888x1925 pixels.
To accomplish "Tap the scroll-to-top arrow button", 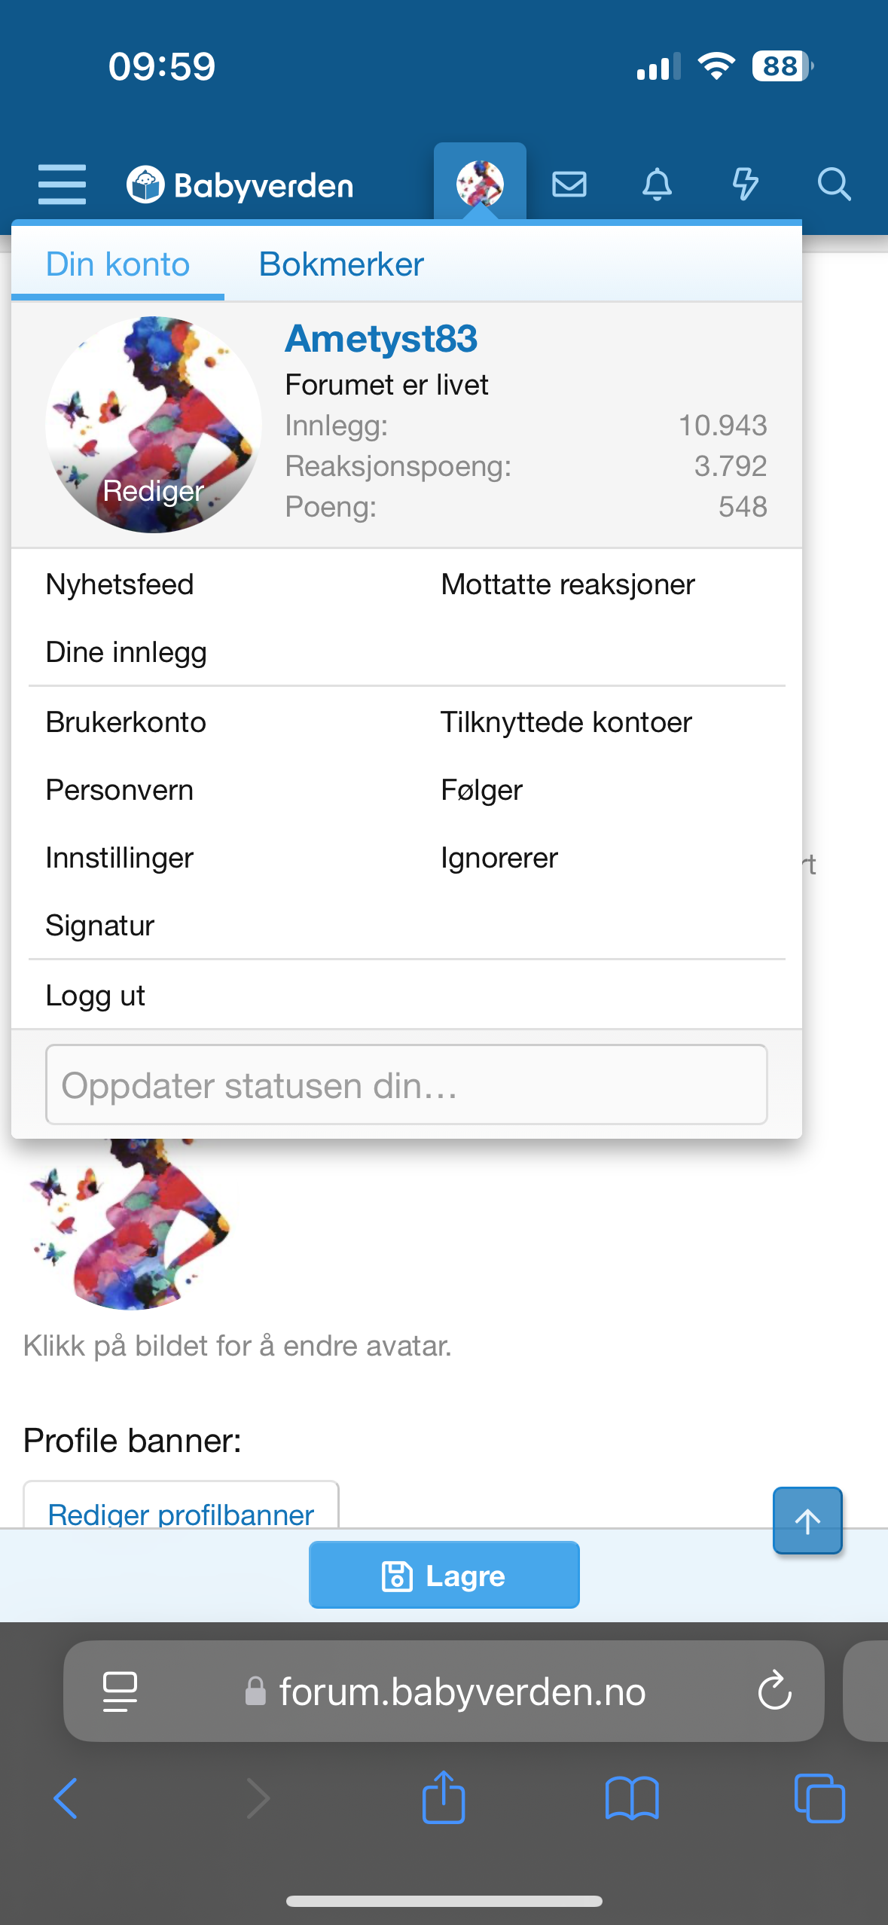I will pyautogui.click(x=807, y=1521).
